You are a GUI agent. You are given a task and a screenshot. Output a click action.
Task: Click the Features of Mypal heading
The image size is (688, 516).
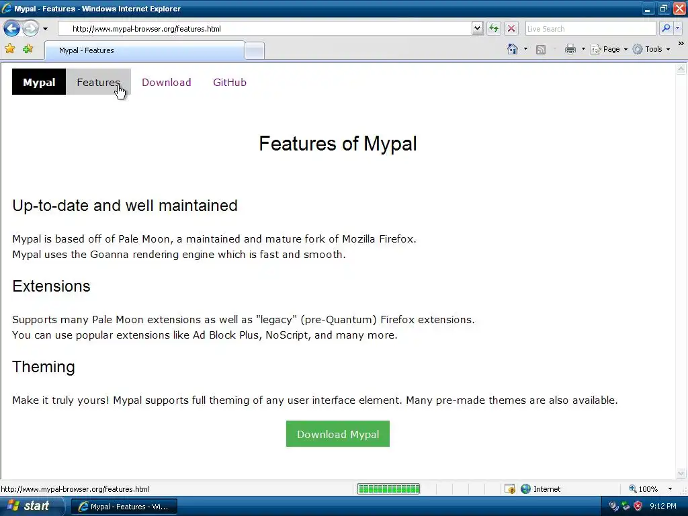coord(338,144)
